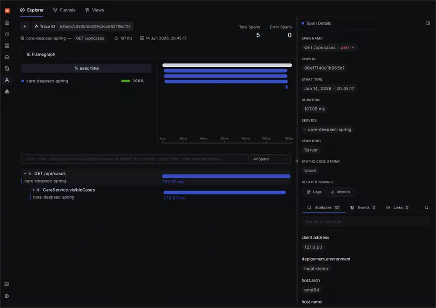
Task: Open the Infrastructure sidebar icon below Traces
Action: [7, 91]
